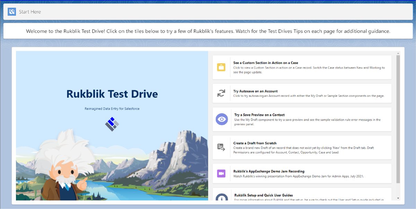This screenshot has width=416, height=209.
Task: Click the yellow briefcase Case icon
Action: tap(221, 67)
